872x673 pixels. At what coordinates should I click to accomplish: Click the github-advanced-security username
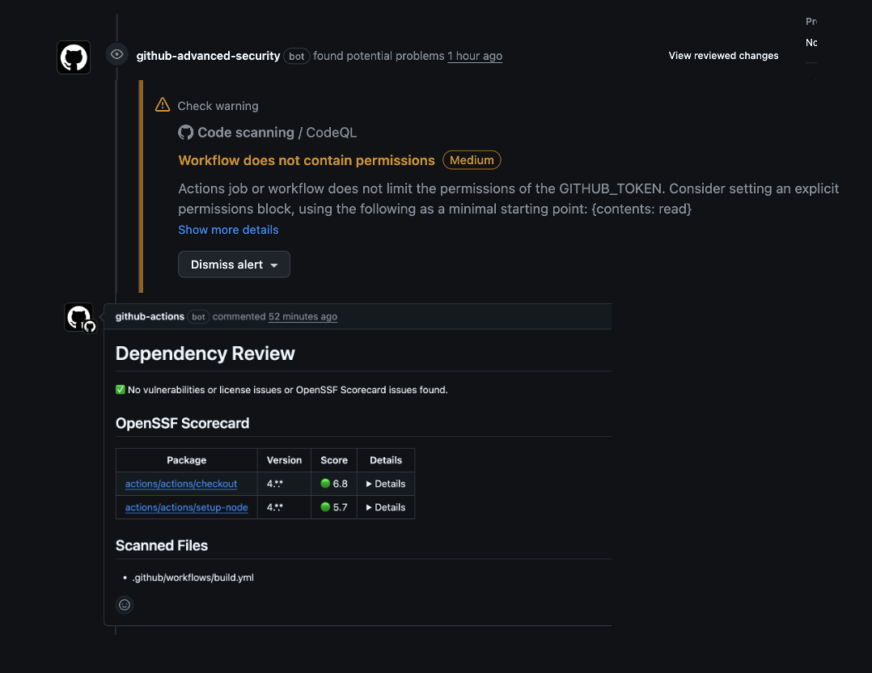coord(208,56)
